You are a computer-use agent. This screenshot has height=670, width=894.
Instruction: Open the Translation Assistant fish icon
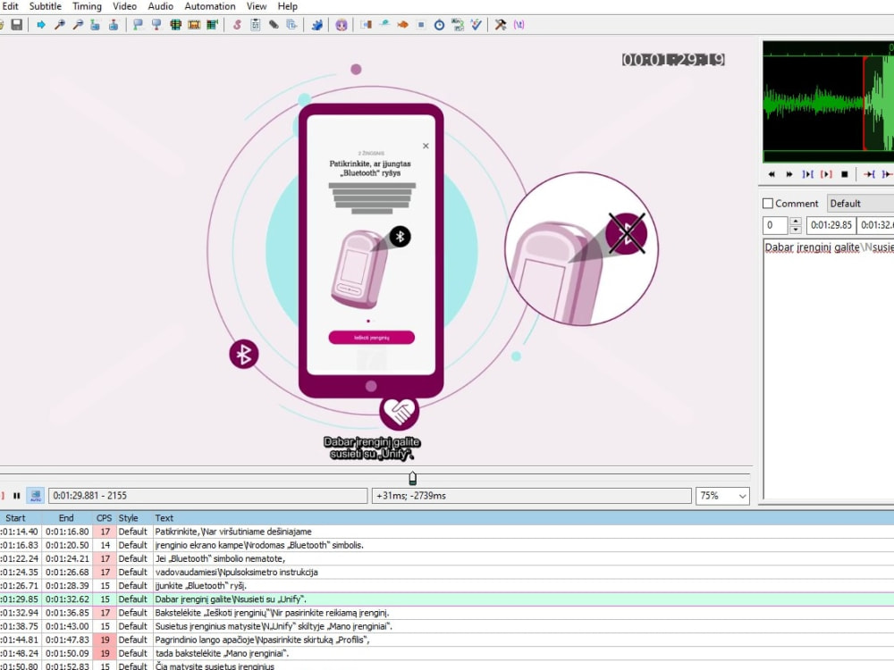pos(402,24)
